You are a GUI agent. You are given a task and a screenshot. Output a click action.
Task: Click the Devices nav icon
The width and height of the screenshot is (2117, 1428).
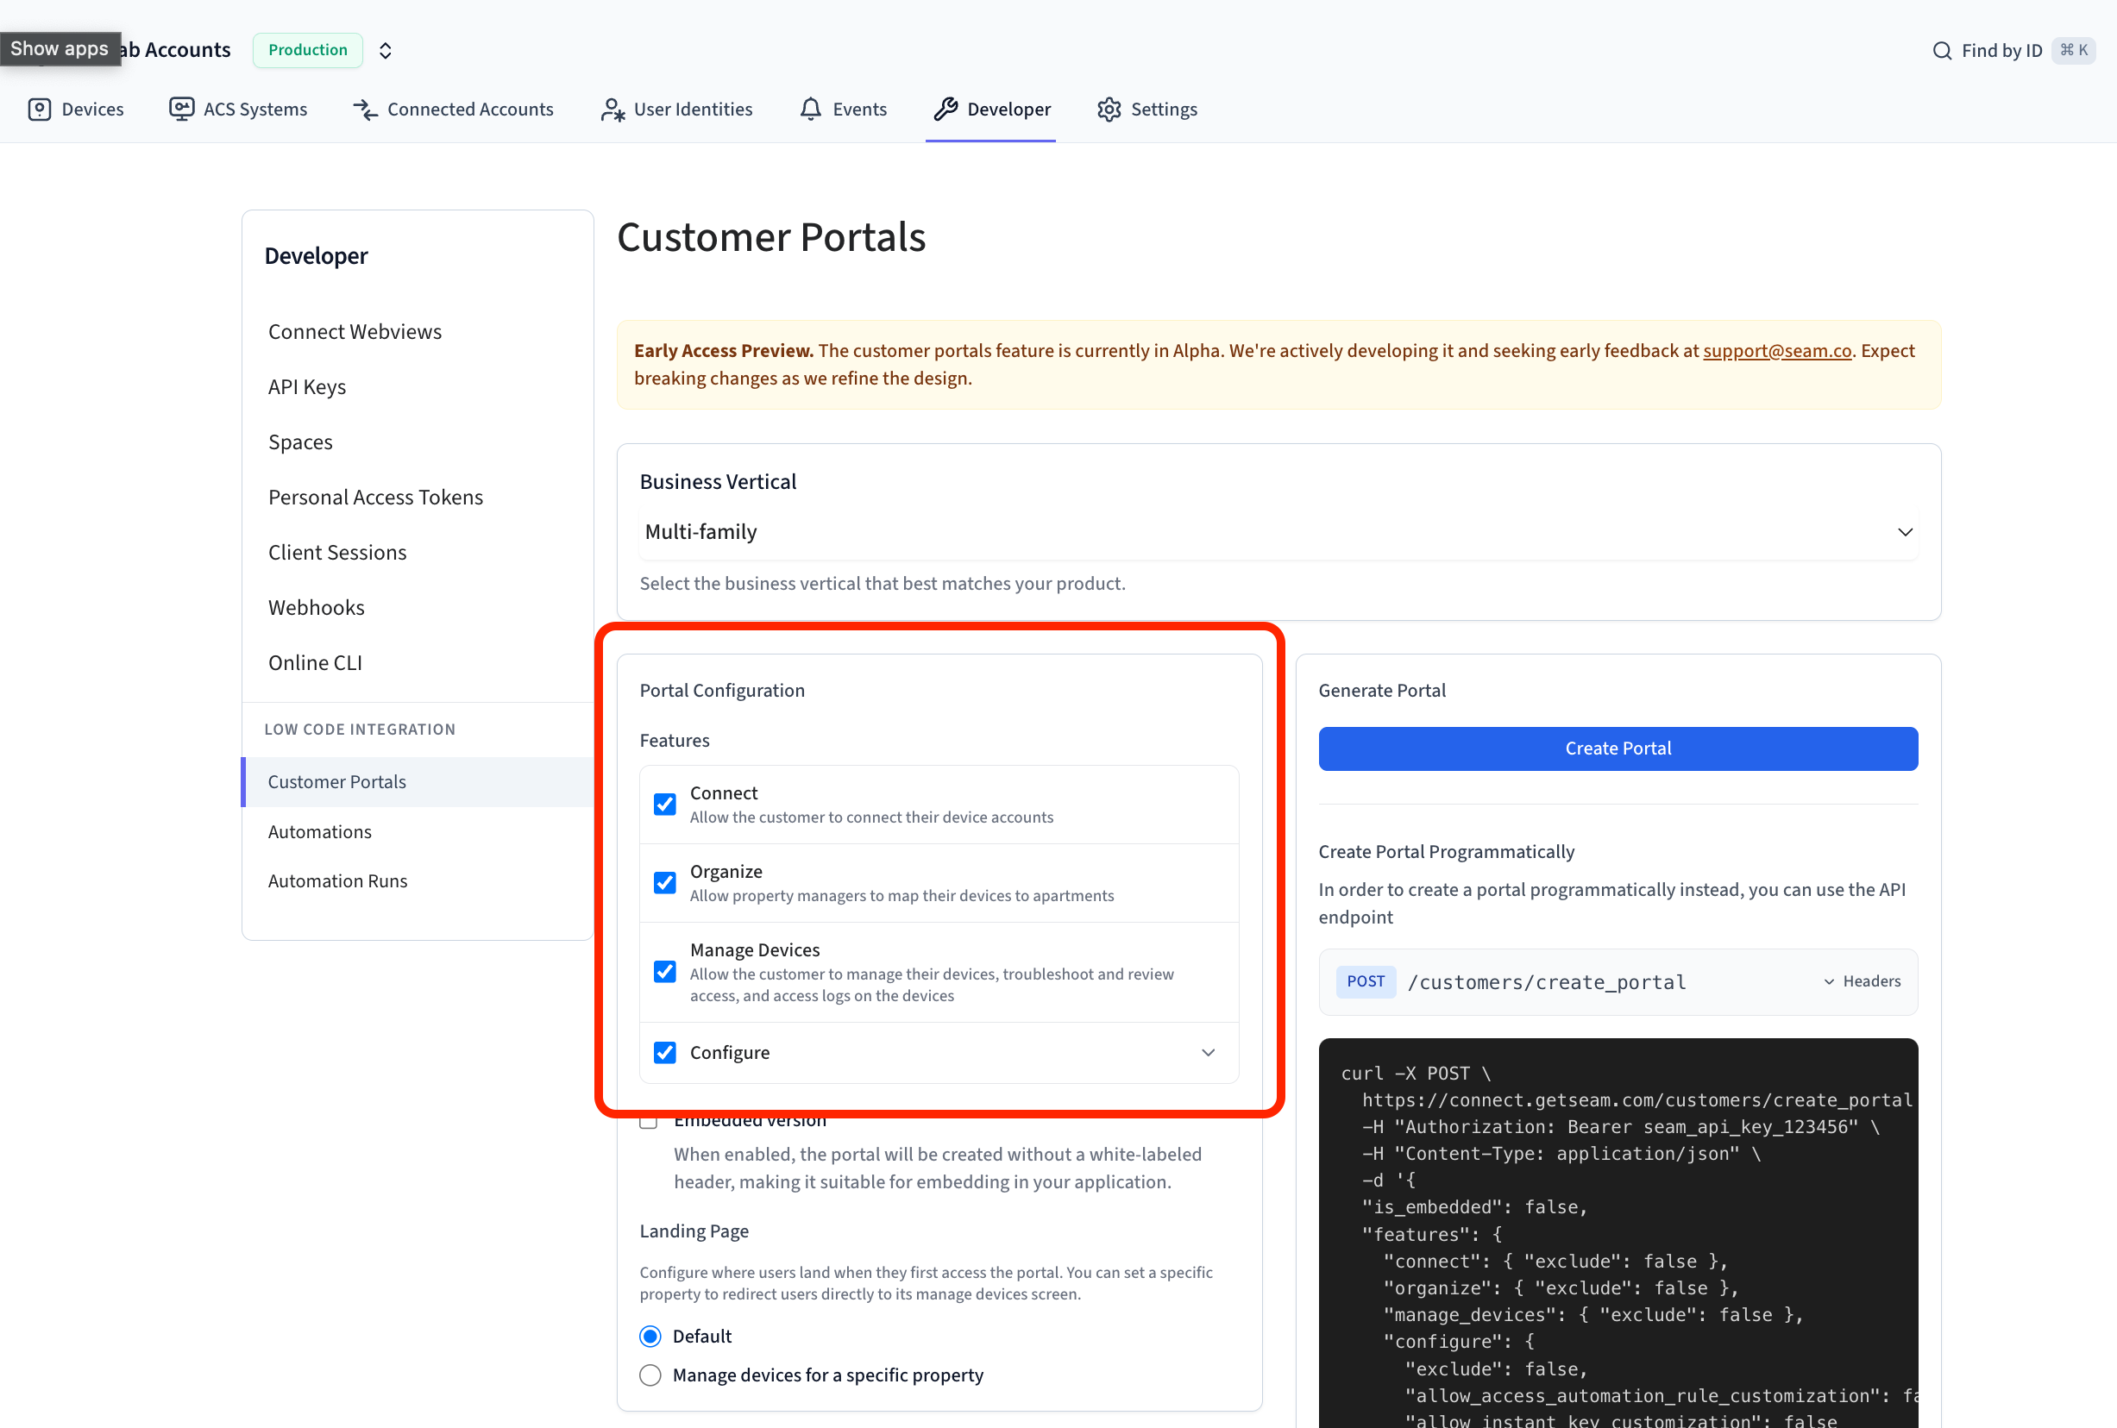tap(39, 110)
